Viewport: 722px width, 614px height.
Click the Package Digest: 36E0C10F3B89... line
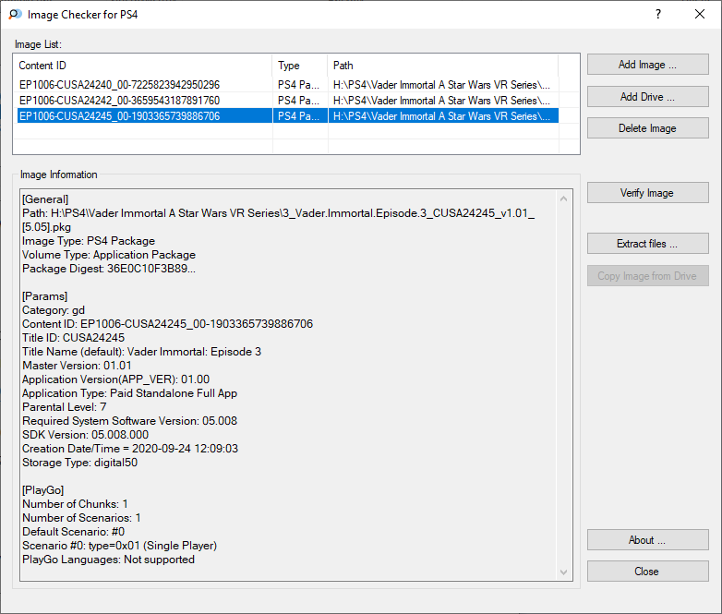[109, 269]
